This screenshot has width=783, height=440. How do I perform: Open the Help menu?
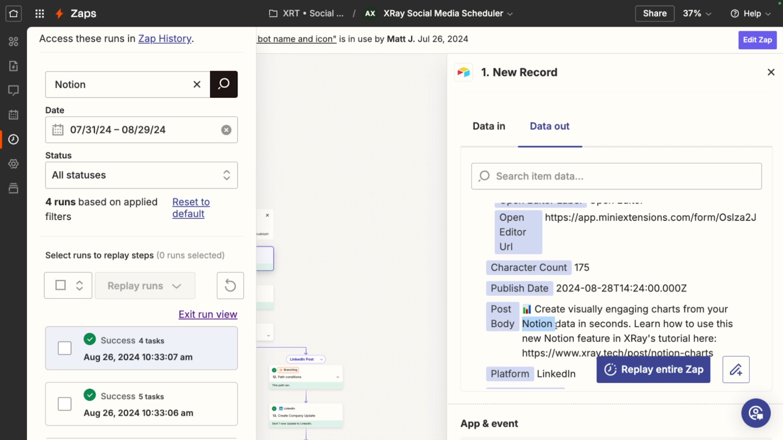(x=751, y=14)
